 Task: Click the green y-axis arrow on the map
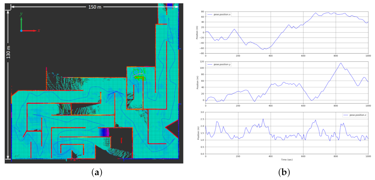point(21,23)
